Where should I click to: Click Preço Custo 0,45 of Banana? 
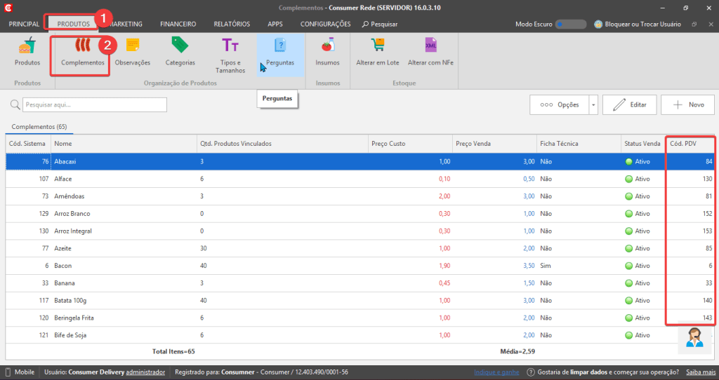click(x=444, y=283)
